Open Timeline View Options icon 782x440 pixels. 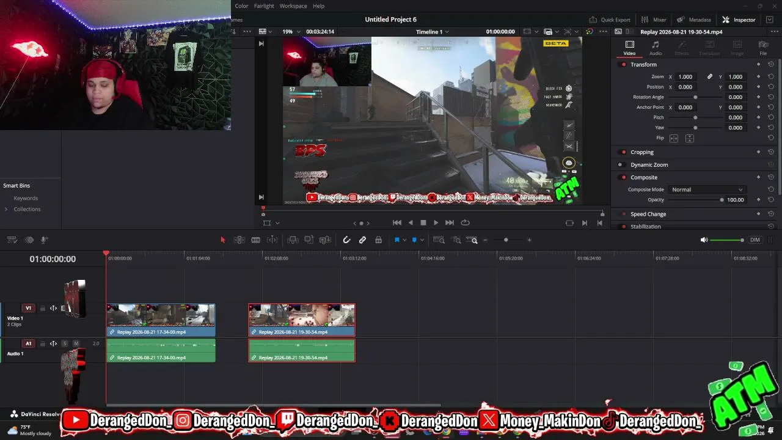click(12, 240)
